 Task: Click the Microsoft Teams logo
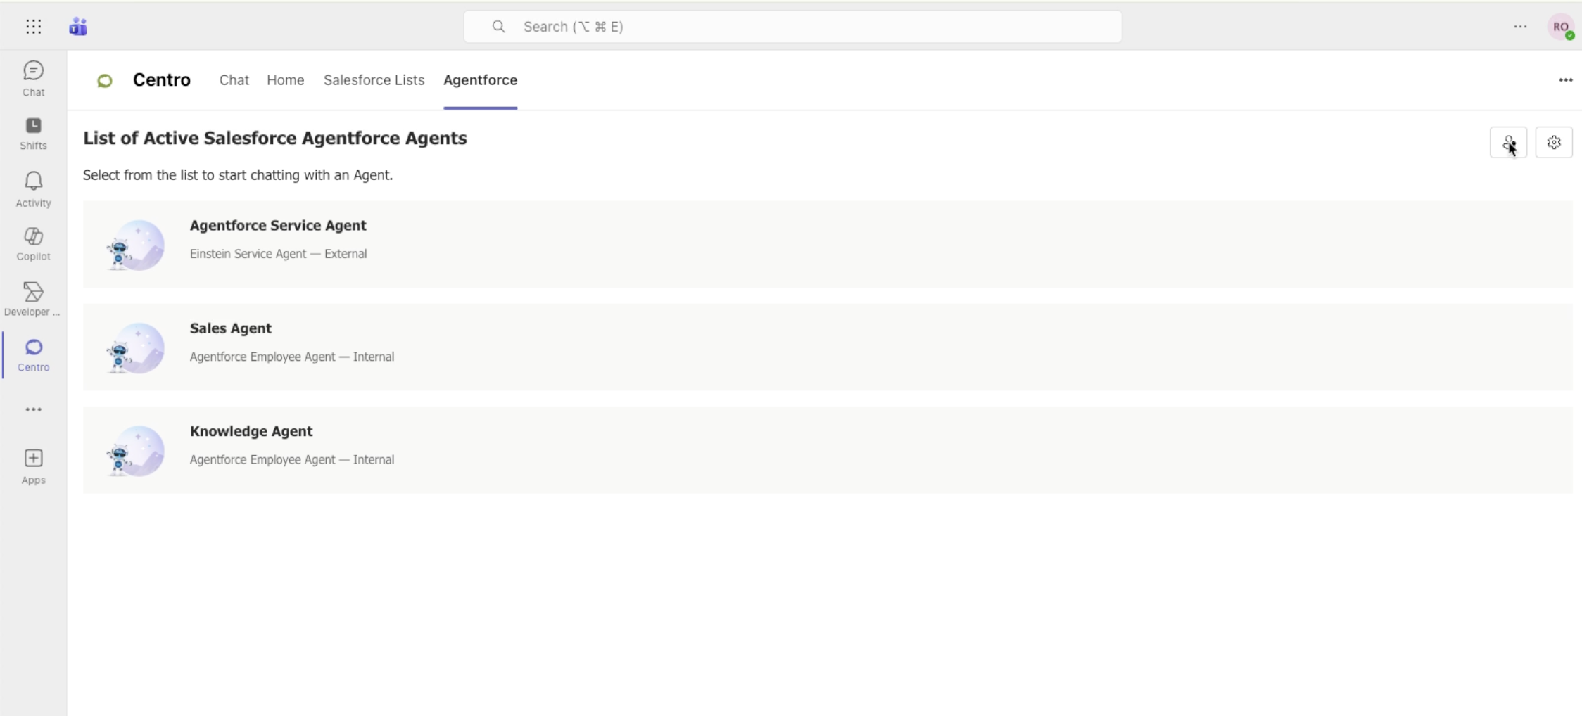coord(78,27)
